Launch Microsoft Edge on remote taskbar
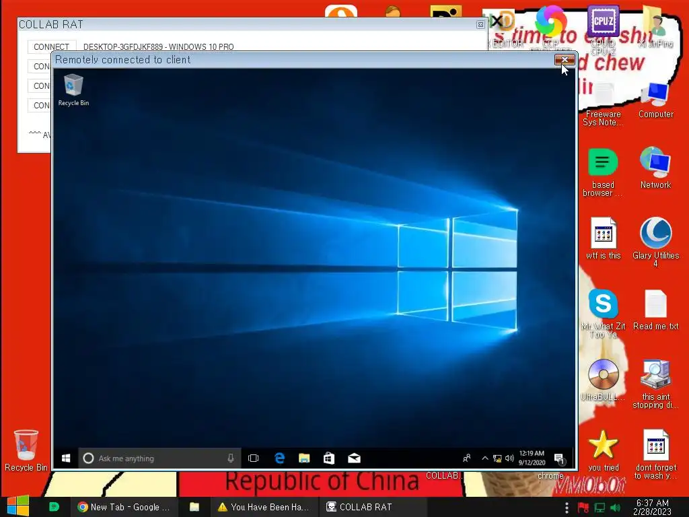 pyautogui.click(x=279, y=458)
